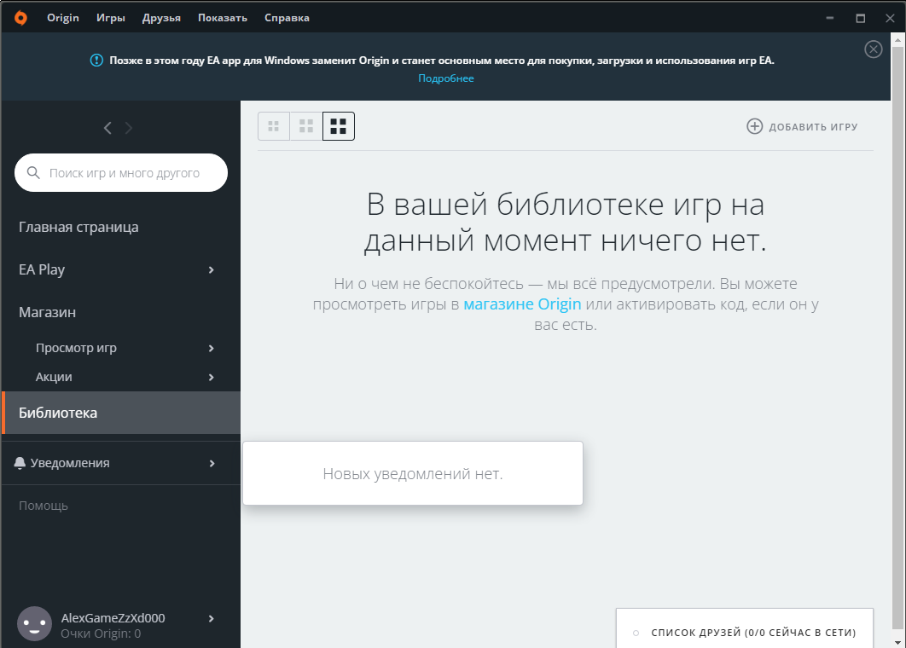Follow the Подробнее link
The image size is (906, 648).
(445, 78)
